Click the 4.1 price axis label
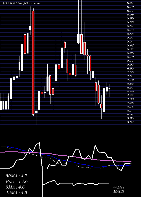Viewport: 141px width, 197px height. pos(129,111)
